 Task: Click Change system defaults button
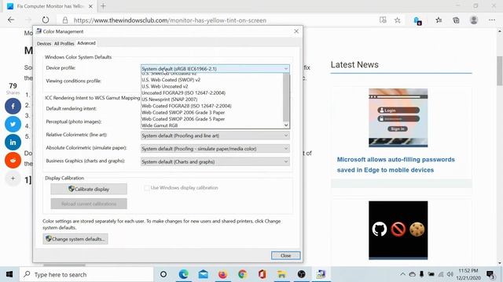click(x=75, y=239)
